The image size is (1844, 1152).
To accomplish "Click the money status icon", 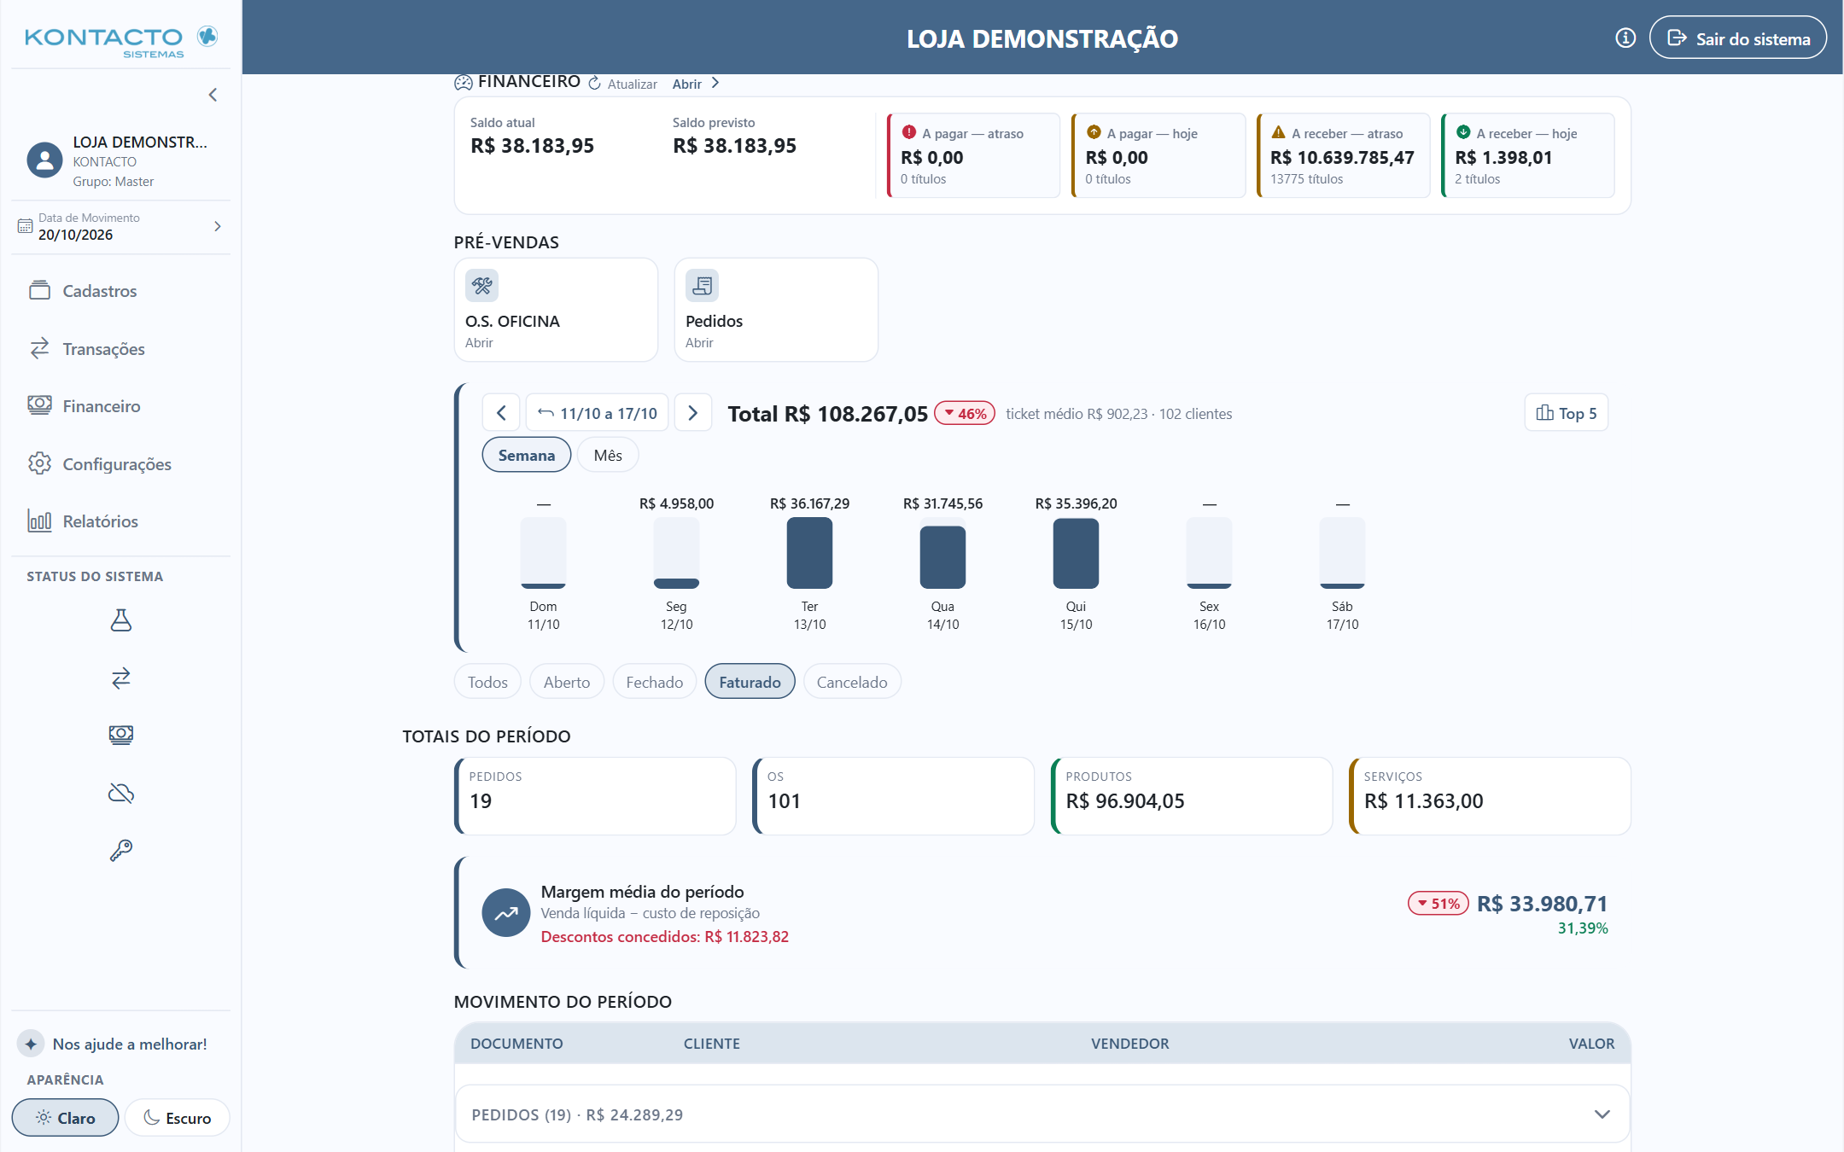I will 121,735.
